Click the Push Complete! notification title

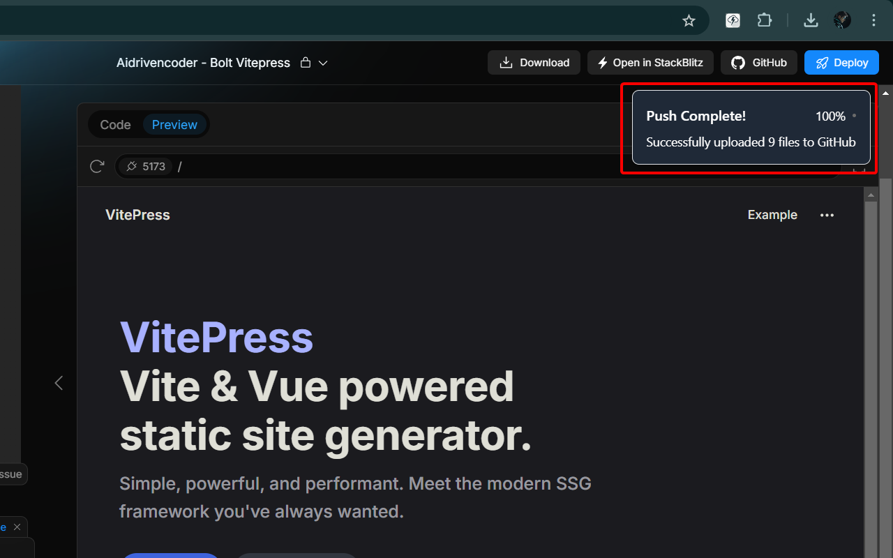(696, 116)
